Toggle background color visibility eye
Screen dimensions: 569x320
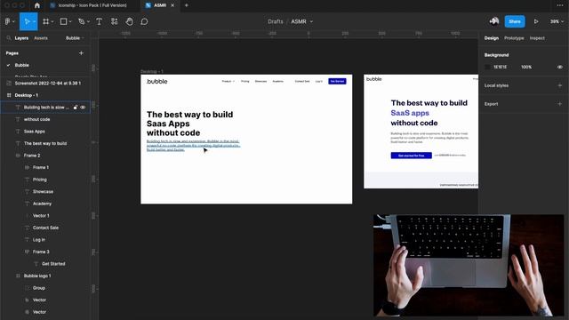coord(559,67)
